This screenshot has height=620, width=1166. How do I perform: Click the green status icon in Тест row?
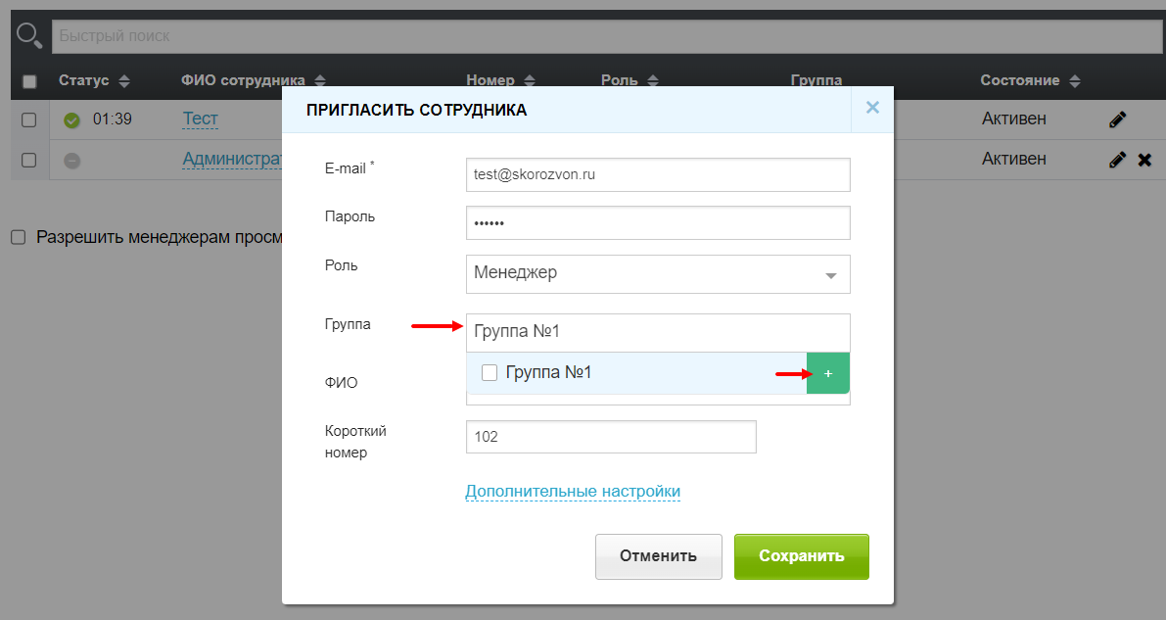(71, 120)
